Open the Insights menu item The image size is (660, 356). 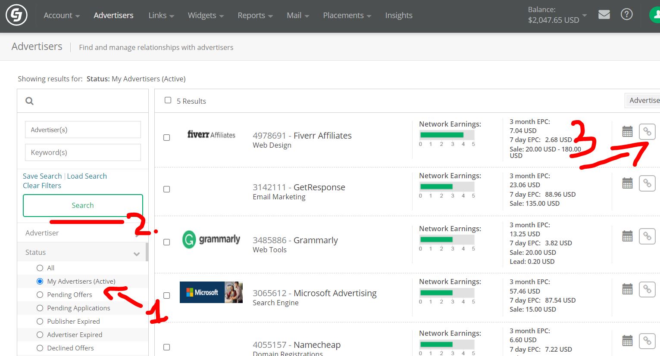point(399,15)
